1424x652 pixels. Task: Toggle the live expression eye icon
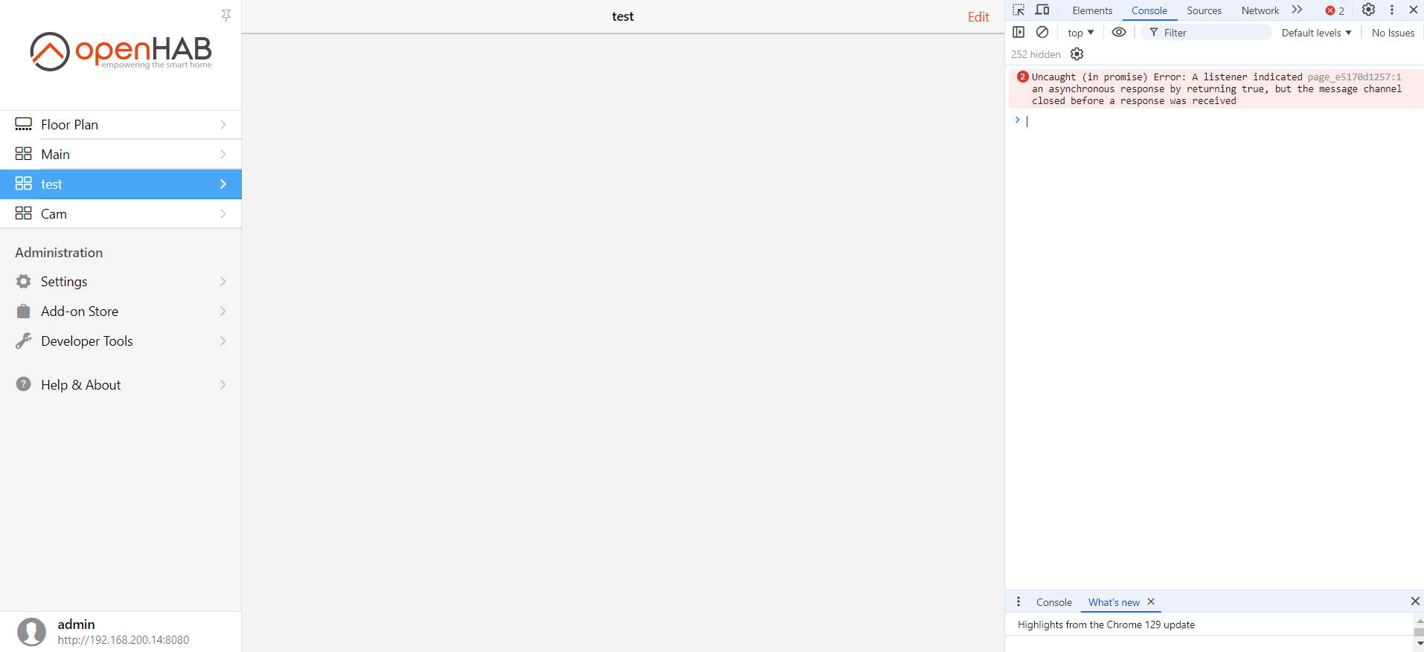(1118, 33)
